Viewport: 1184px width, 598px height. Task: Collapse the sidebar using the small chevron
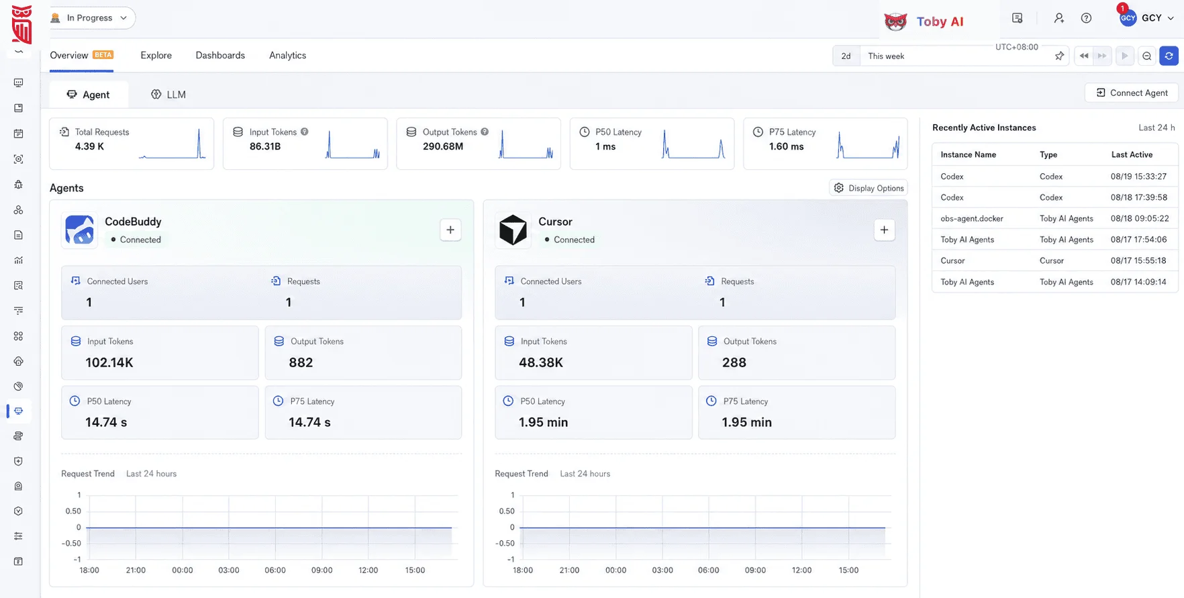(19, 51)
